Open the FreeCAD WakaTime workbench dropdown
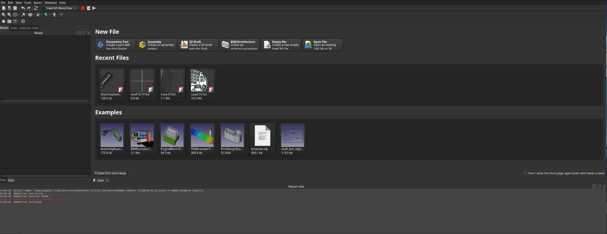The height and width of the screenshot is (234, 607). [59, 8]
